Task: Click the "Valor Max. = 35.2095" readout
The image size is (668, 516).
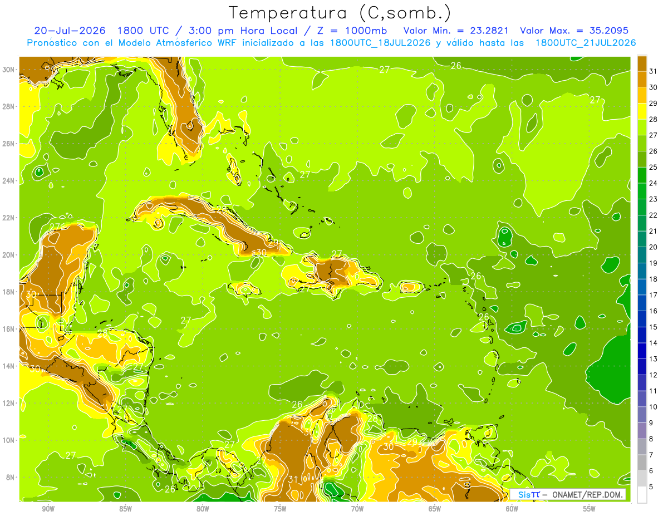Action: tap(574, 30)
